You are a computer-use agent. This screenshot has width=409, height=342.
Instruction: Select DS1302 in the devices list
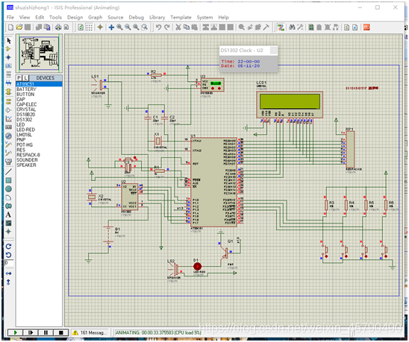pos(25,119)
